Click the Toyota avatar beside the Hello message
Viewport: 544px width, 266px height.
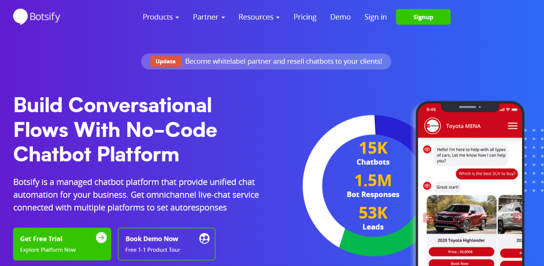[x=427, y=149]
